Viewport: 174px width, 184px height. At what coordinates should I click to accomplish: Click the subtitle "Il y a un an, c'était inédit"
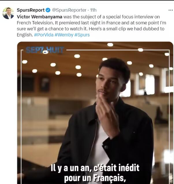pos(95,168)
